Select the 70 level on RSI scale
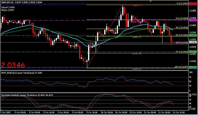Viewport: 198px width, 115px height. 190,77
